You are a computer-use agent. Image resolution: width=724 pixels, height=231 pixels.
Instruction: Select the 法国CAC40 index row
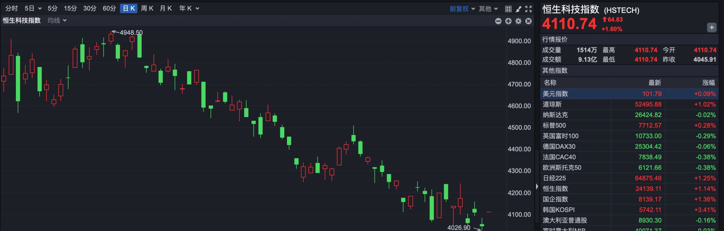click(629, 157)
